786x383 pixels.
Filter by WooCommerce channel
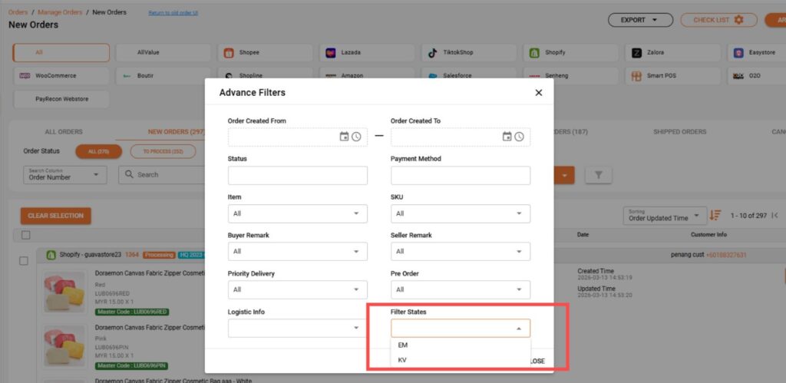coord(61,76)
